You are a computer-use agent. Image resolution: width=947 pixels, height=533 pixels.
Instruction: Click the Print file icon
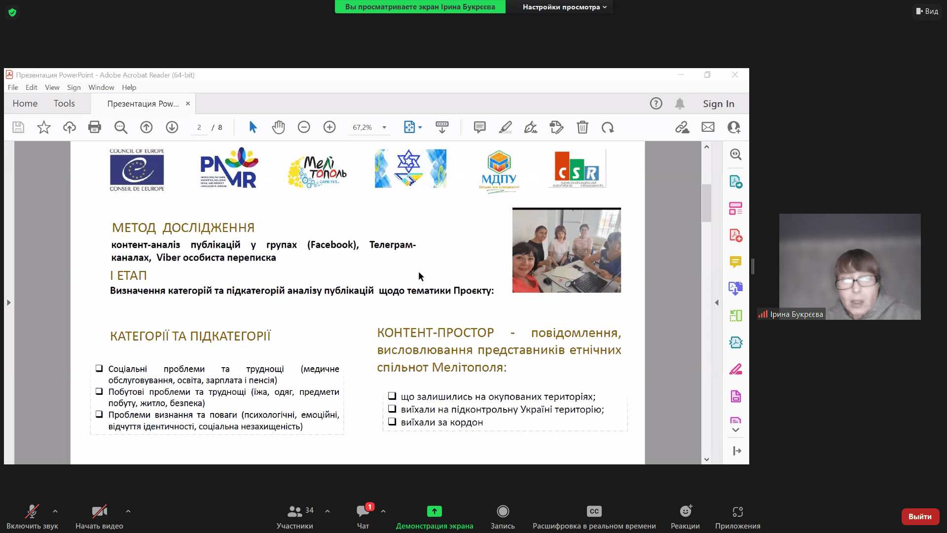(x=95, y=127)
